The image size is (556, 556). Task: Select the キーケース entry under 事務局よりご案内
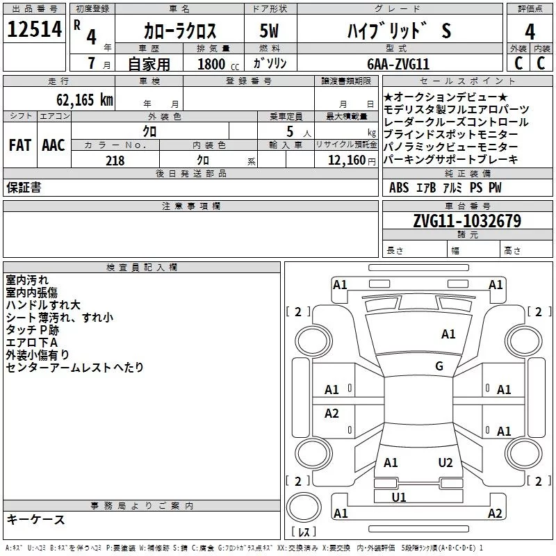coord(35,519)
